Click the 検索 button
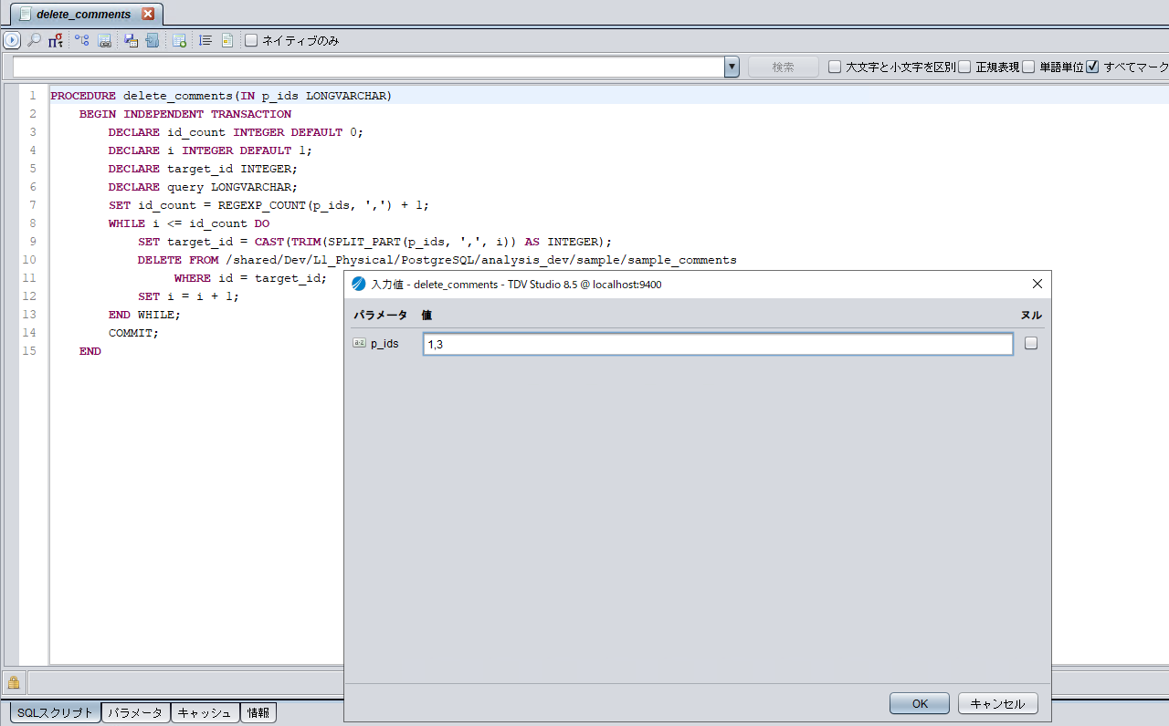The height and width of the screenshot is (726, 1169). point(784,67)
